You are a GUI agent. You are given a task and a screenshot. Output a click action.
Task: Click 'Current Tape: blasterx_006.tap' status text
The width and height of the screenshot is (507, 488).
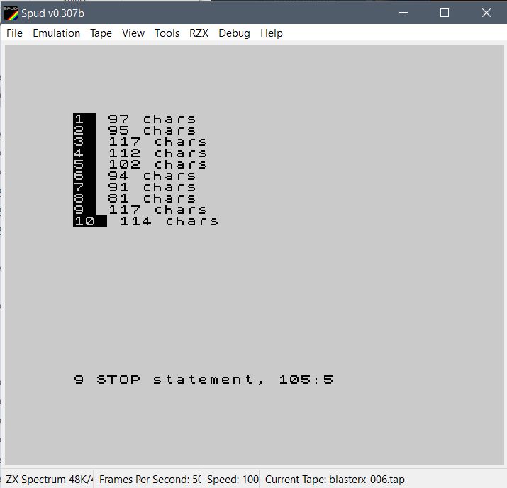click(335, 480)
